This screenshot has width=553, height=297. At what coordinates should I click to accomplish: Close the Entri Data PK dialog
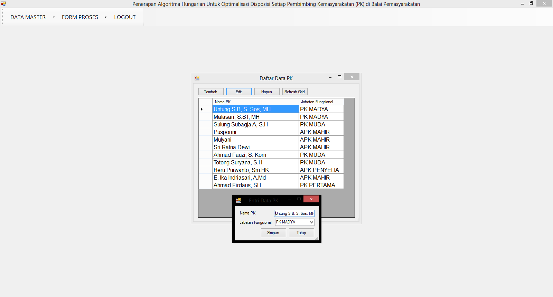311,199
